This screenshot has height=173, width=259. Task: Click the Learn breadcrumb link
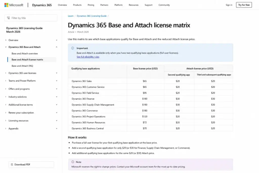pyautogui.click(x=71, y=16)
